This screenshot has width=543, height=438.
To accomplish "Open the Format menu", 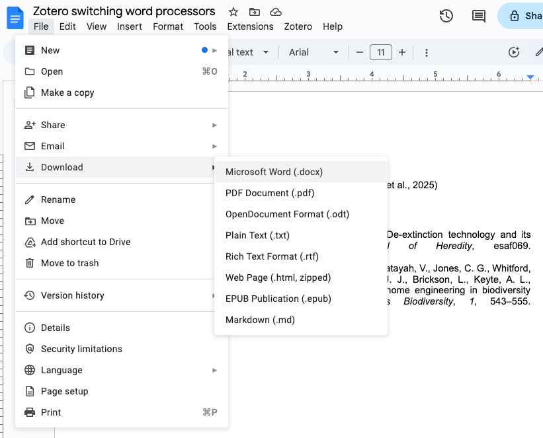I will coord(168,26).
